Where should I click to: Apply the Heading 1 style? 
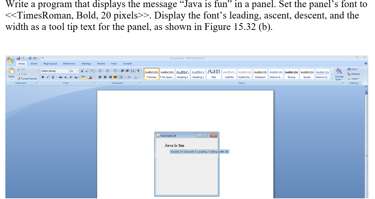click(x=182, y=74)
